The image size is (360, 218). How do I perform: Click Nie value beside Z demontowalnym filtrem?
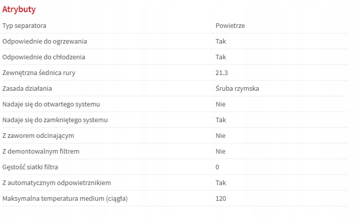click(220, 151)
